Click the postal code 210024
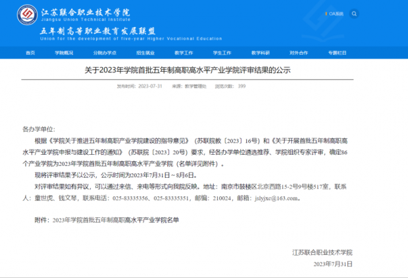408x278 pixels. [222, 198]
